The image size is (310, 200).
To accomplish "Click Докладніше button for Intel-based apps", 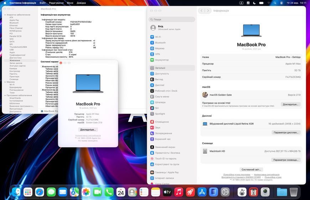I will [x=290, y=104].
